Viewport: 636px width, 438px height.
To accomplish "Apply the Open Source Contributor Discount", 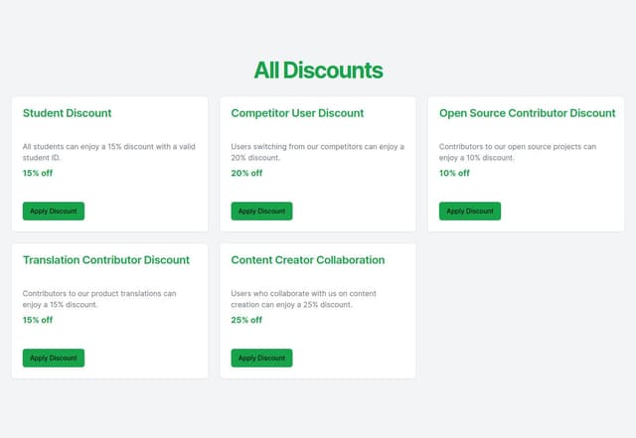I will tap(469, 211).
